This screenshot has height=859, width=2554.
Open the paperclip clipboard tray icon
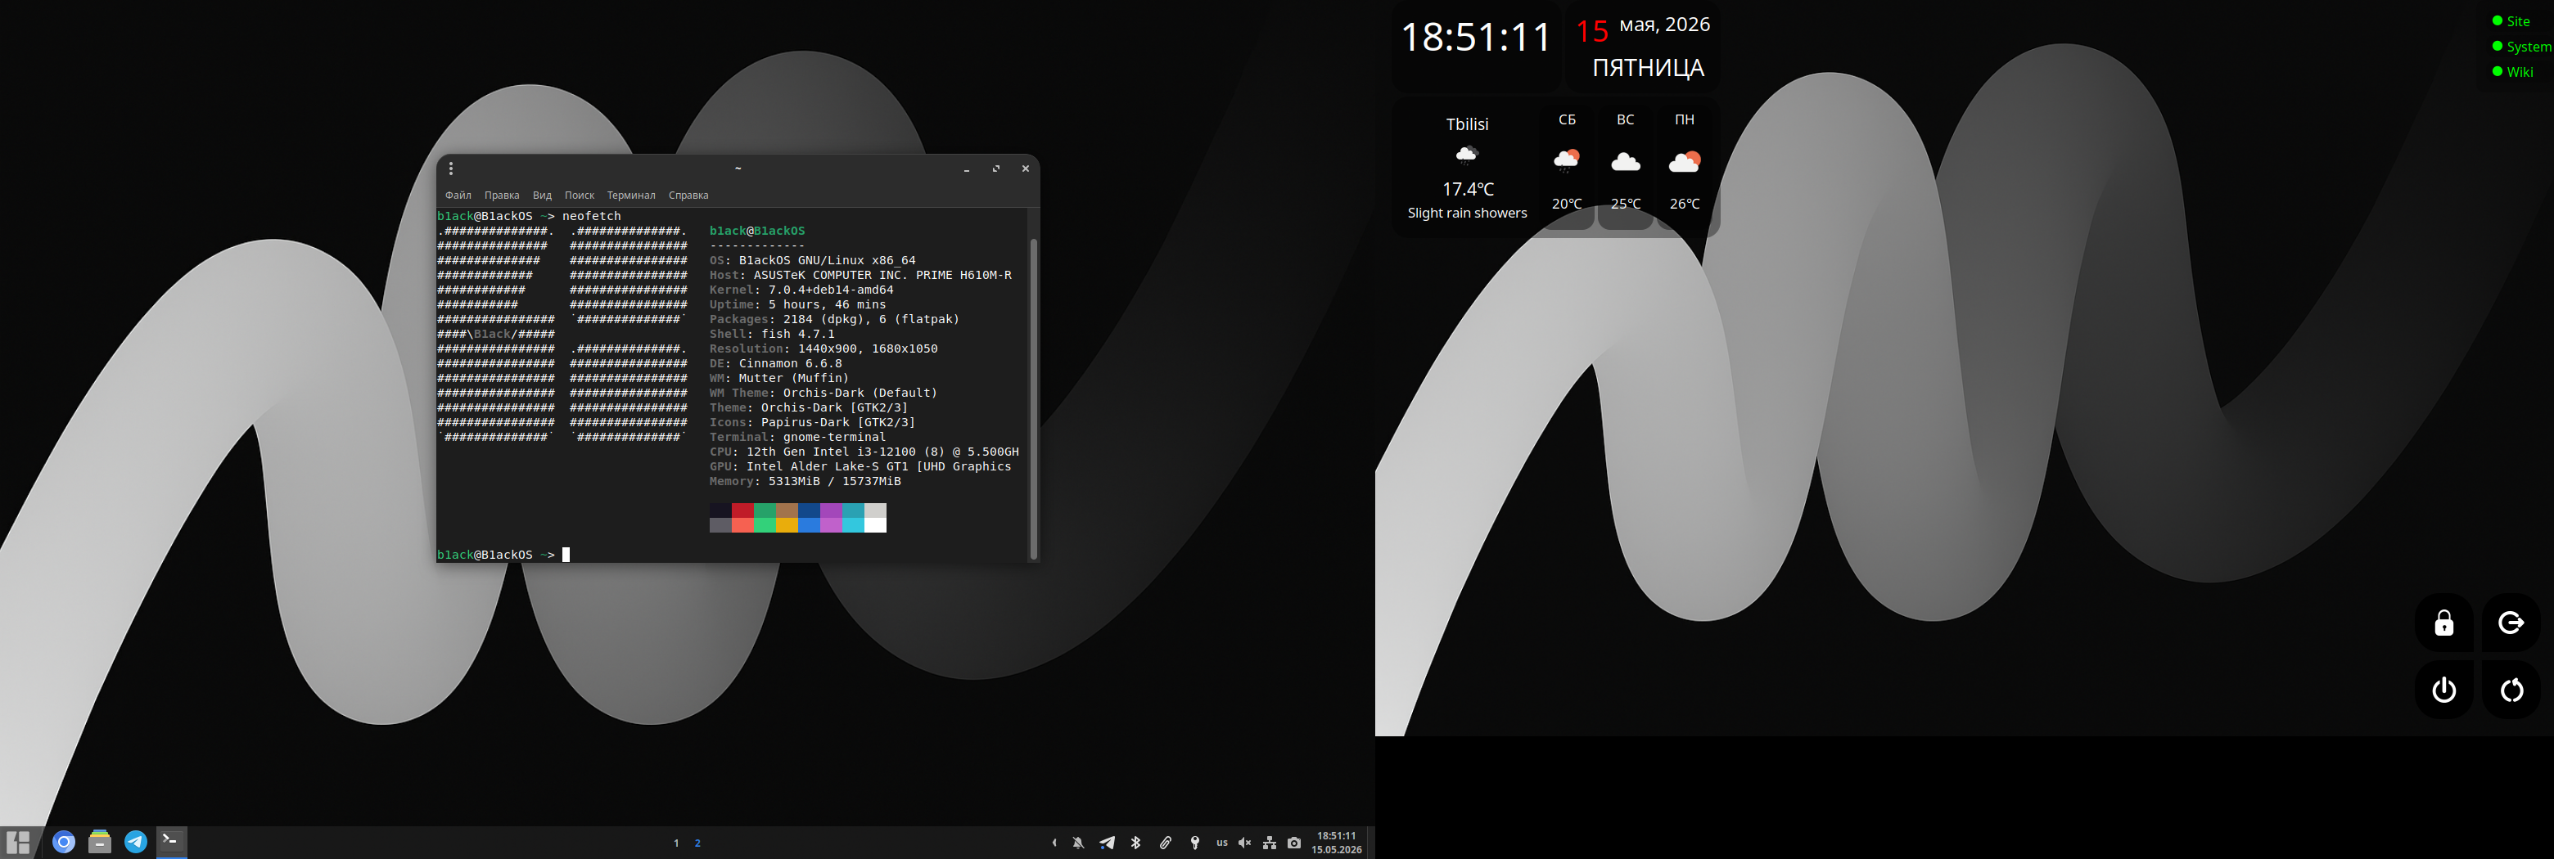tap(1166, 843)
